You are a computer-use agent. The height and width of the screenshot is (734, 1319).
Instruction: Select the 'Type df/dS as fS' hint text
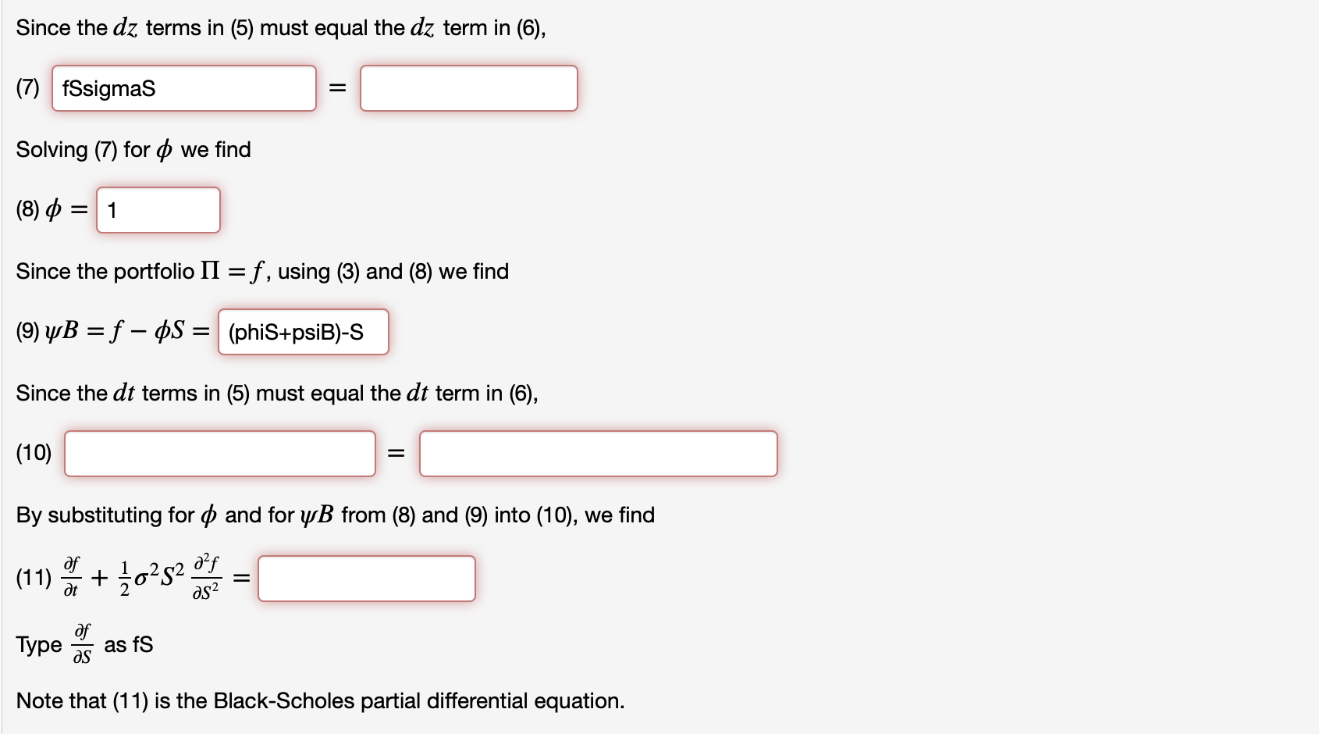point(84,642)
